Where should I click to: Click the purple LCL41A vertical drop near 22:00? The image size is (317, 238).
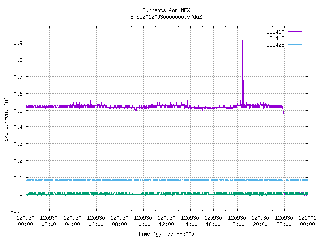284,154
